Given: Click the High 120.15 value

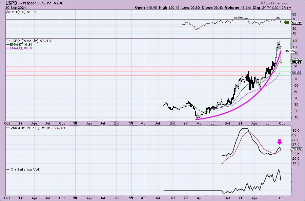Looking at the screenshot, I should tap(169, 7).
